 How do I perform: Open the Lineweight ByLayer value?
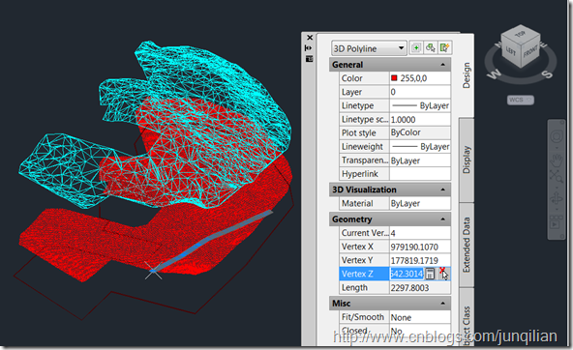click(420, 147)
